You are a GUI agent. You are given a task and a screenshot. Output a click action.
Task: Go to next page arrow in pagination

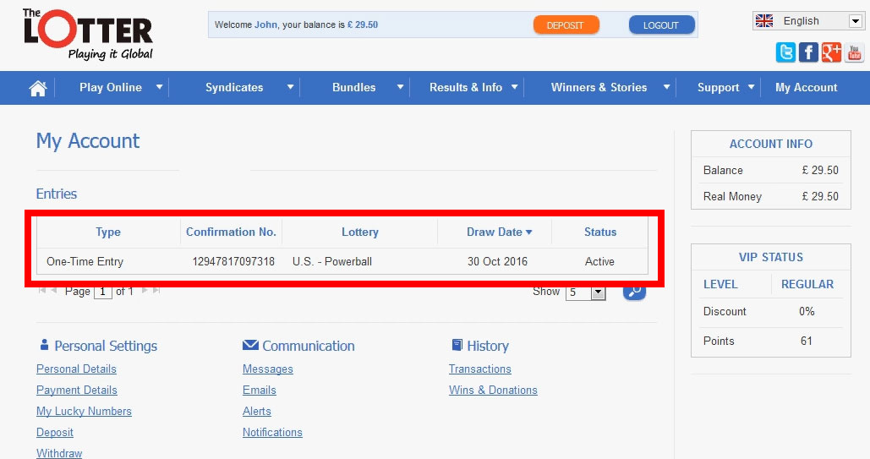[145, 291]
